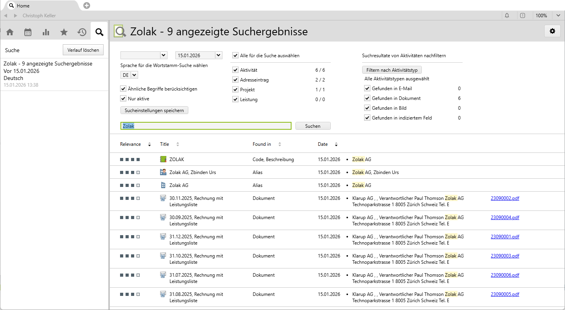Click the 'Verlauf löschen' button

83,50
